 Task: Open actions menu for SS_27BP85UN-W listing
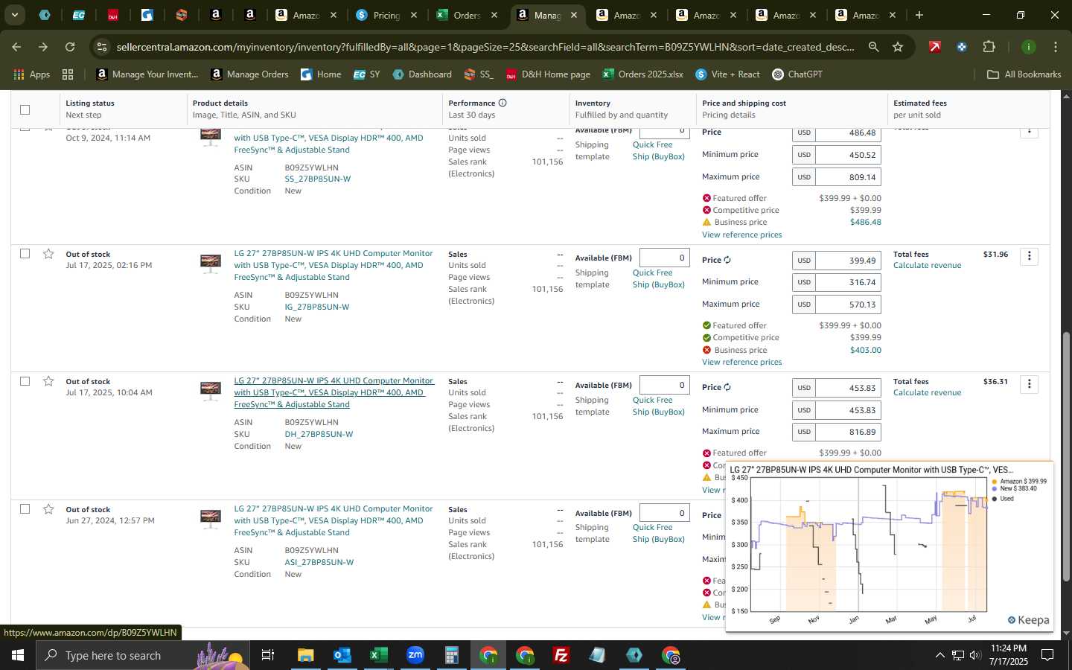(1029, 132)
